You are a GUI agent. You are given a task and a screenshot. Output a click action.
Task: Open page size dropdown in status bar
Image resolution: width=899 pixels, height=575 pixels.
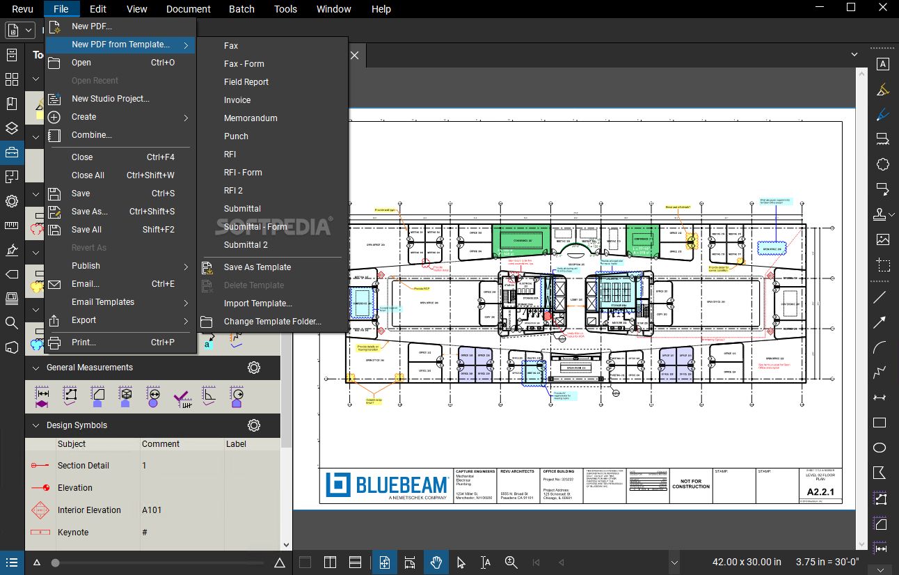(x=674, y=562)
